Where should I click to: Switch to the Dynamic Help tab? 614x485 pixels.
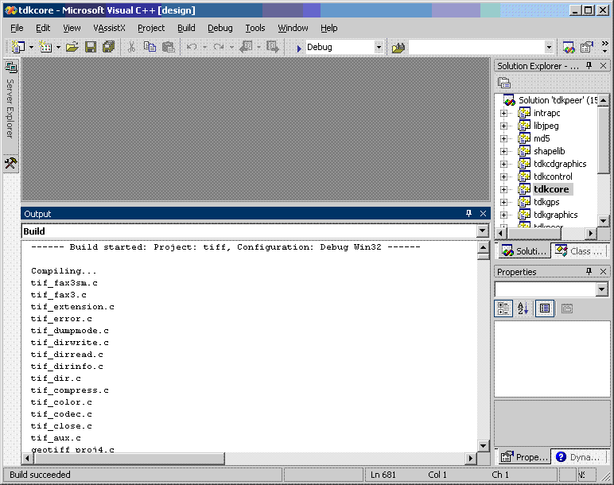pyautogui.click(x=578, y=457)
